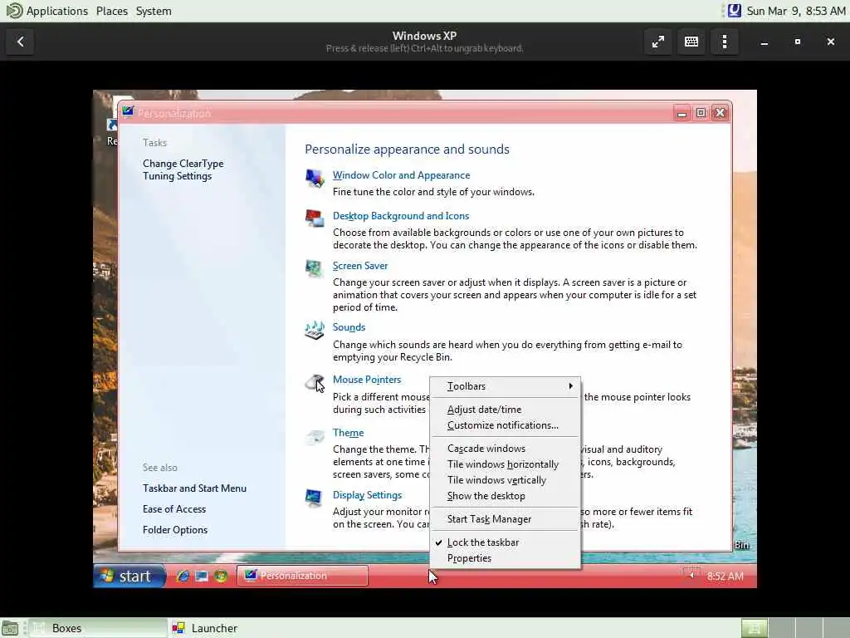Expand hidden tray icons arrow
The image size is (850, 638).
pyautogui.click(x=691, y=575)
